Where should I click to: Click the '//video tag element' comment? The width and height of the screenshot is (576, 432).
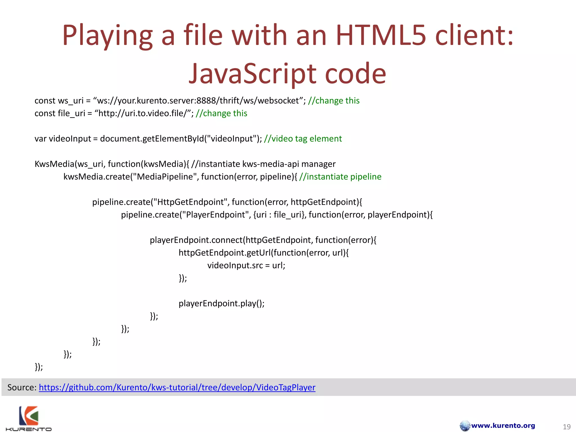coord(303,139)
